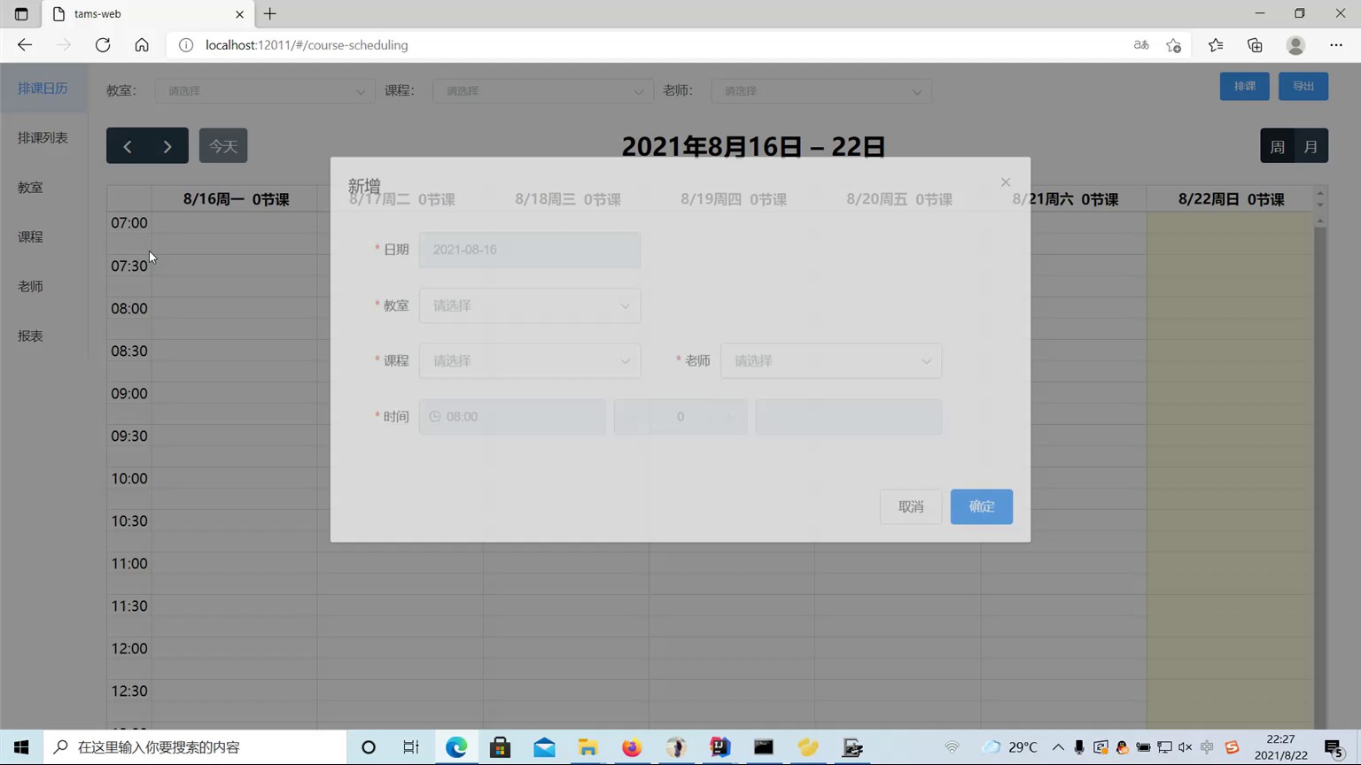Screen dimensions: 1361x765
Task: Click the 今天 button
Action: pos(223,146)
